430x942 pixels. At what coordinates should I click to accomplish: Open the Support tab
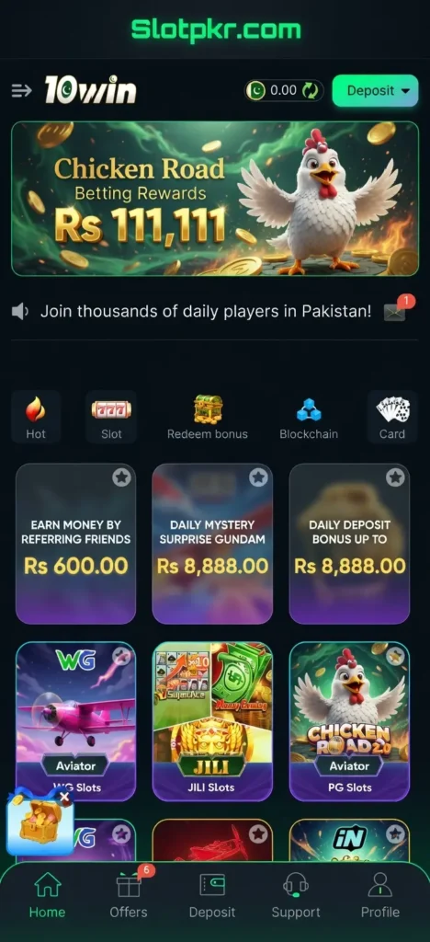tap(296, 895)
